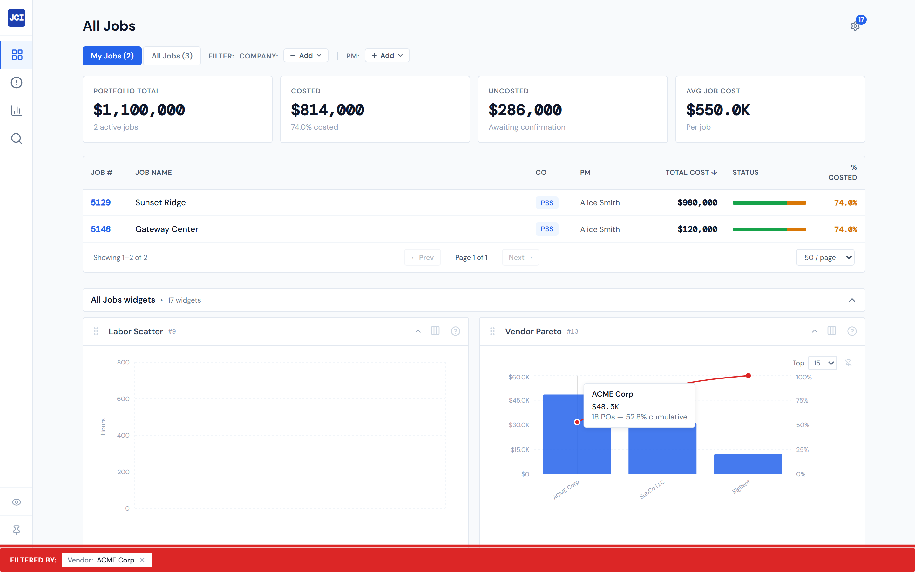Click the search magnifier icon in sidebar

tap(17, 139)
